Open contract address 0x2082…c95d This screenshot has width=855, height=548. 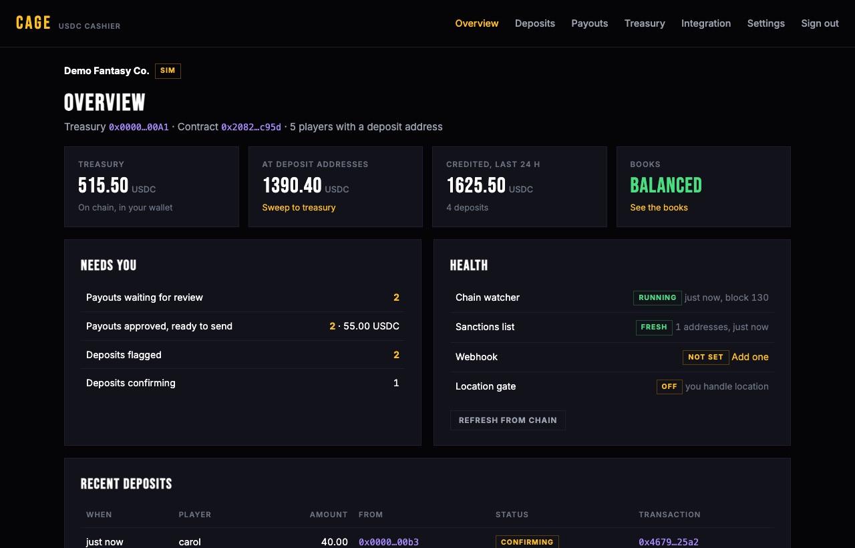[x=251, y=127]
